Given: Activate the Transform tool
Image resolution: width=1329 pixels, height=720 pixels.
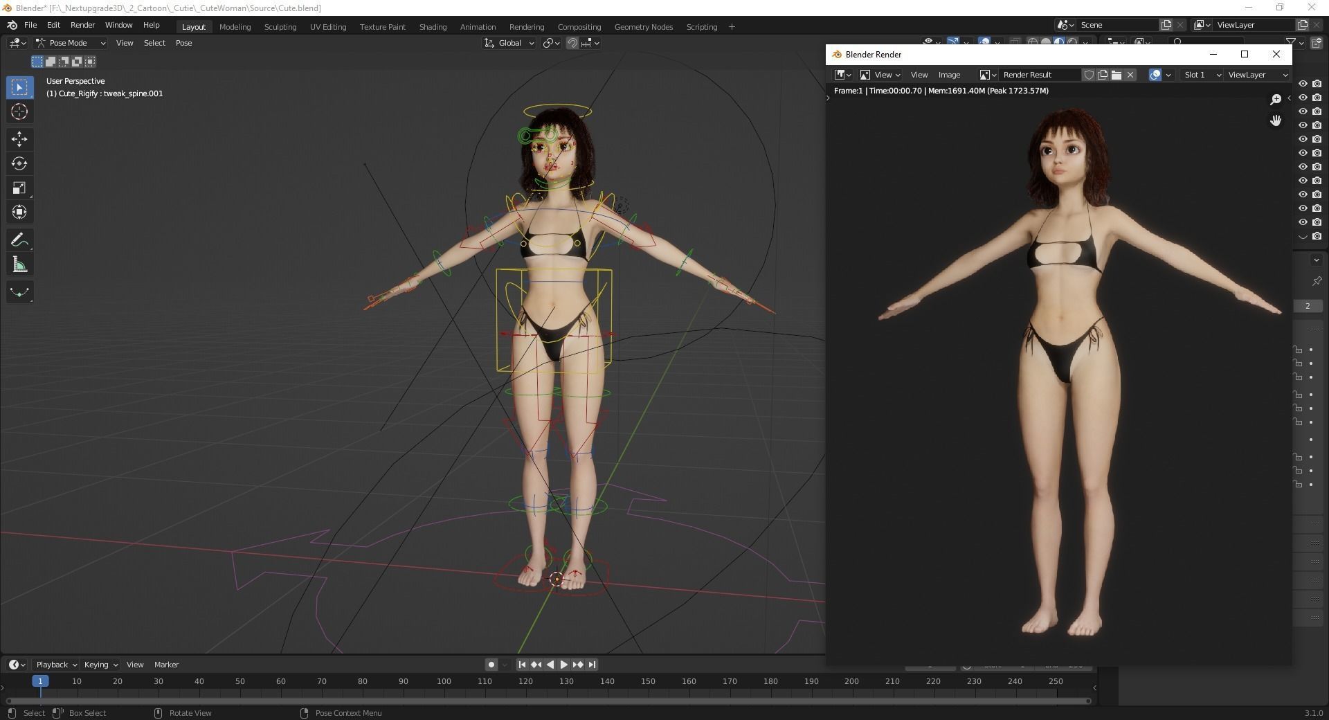Looking at the screenshot, I should click(19, 212).
